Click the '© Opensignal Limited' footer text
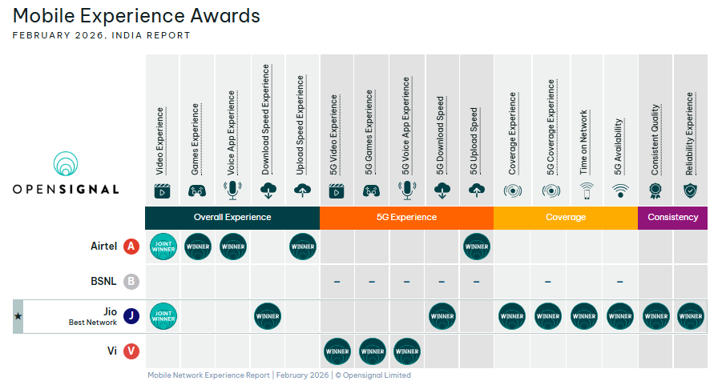Screen dimensions: 726x389 373,375
